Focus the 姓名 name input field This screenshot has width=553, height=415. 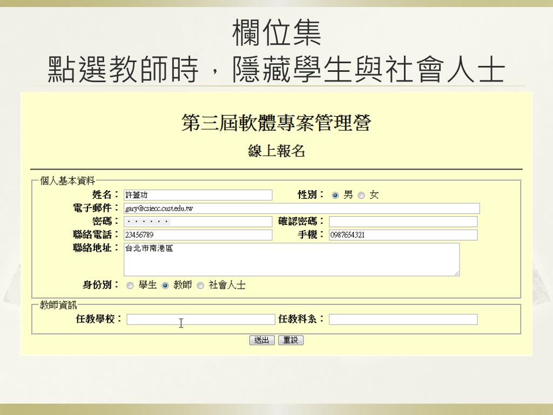(198, 195)
